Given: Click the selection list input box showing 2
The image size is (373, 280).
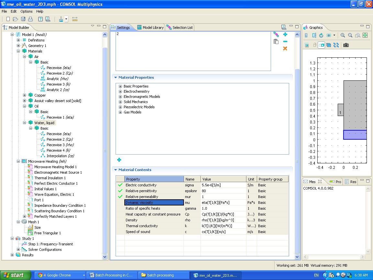Looking at the screenshot, I should pos(193,51).
